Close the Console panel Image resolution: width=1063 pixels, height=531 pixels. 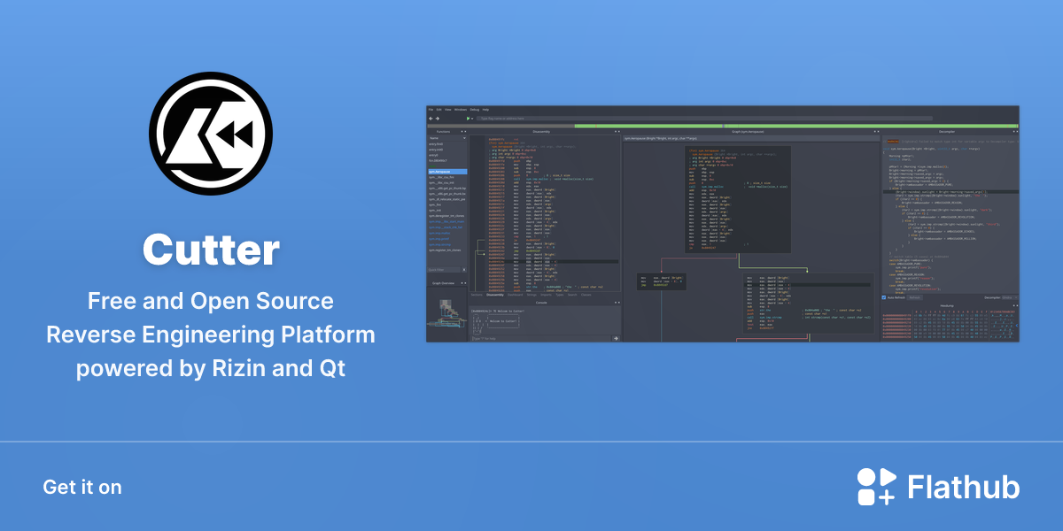(618, 303)
